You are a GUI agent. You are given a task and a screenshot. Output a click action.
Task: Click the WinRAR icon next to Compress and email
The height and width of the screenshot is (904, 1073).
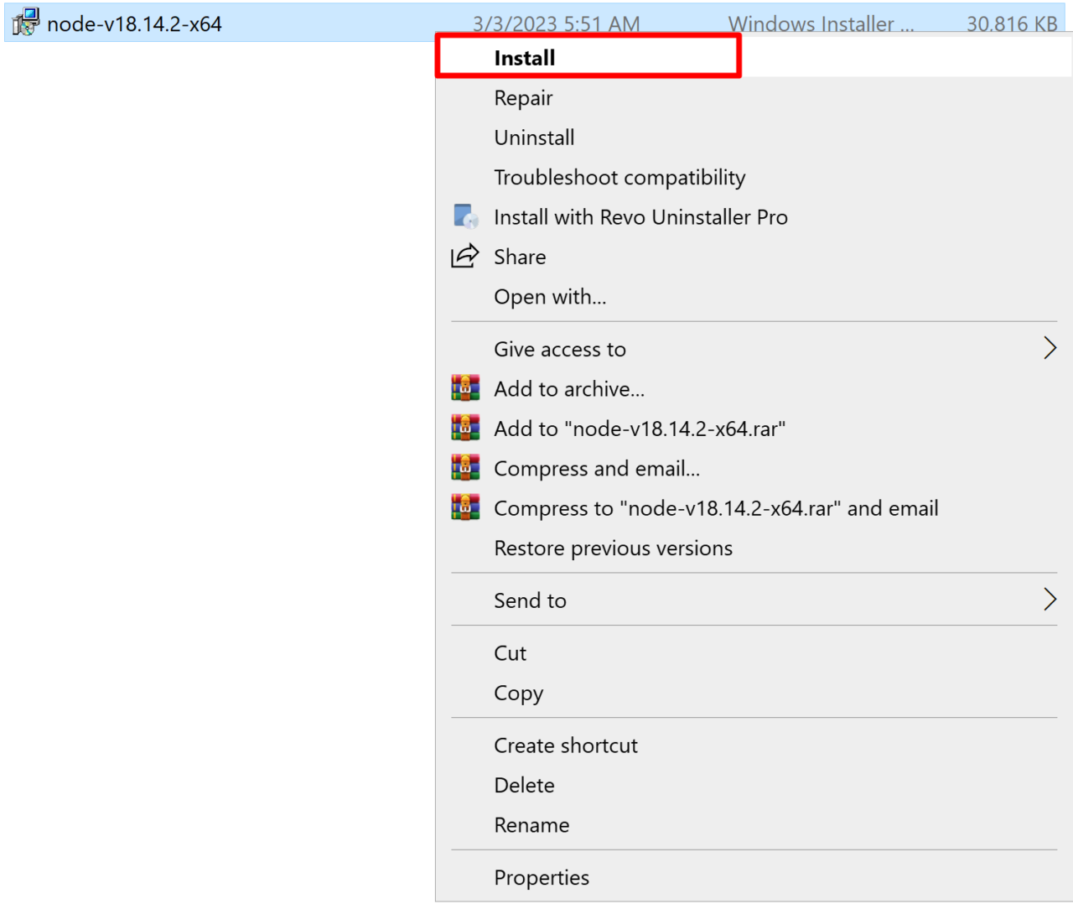tap(465, 467)
